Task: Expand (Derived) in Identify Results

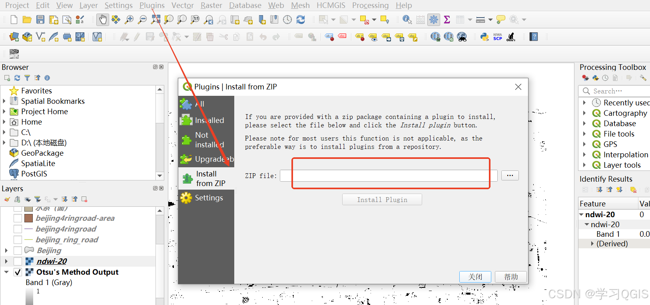Action: (x=592, y=244)
